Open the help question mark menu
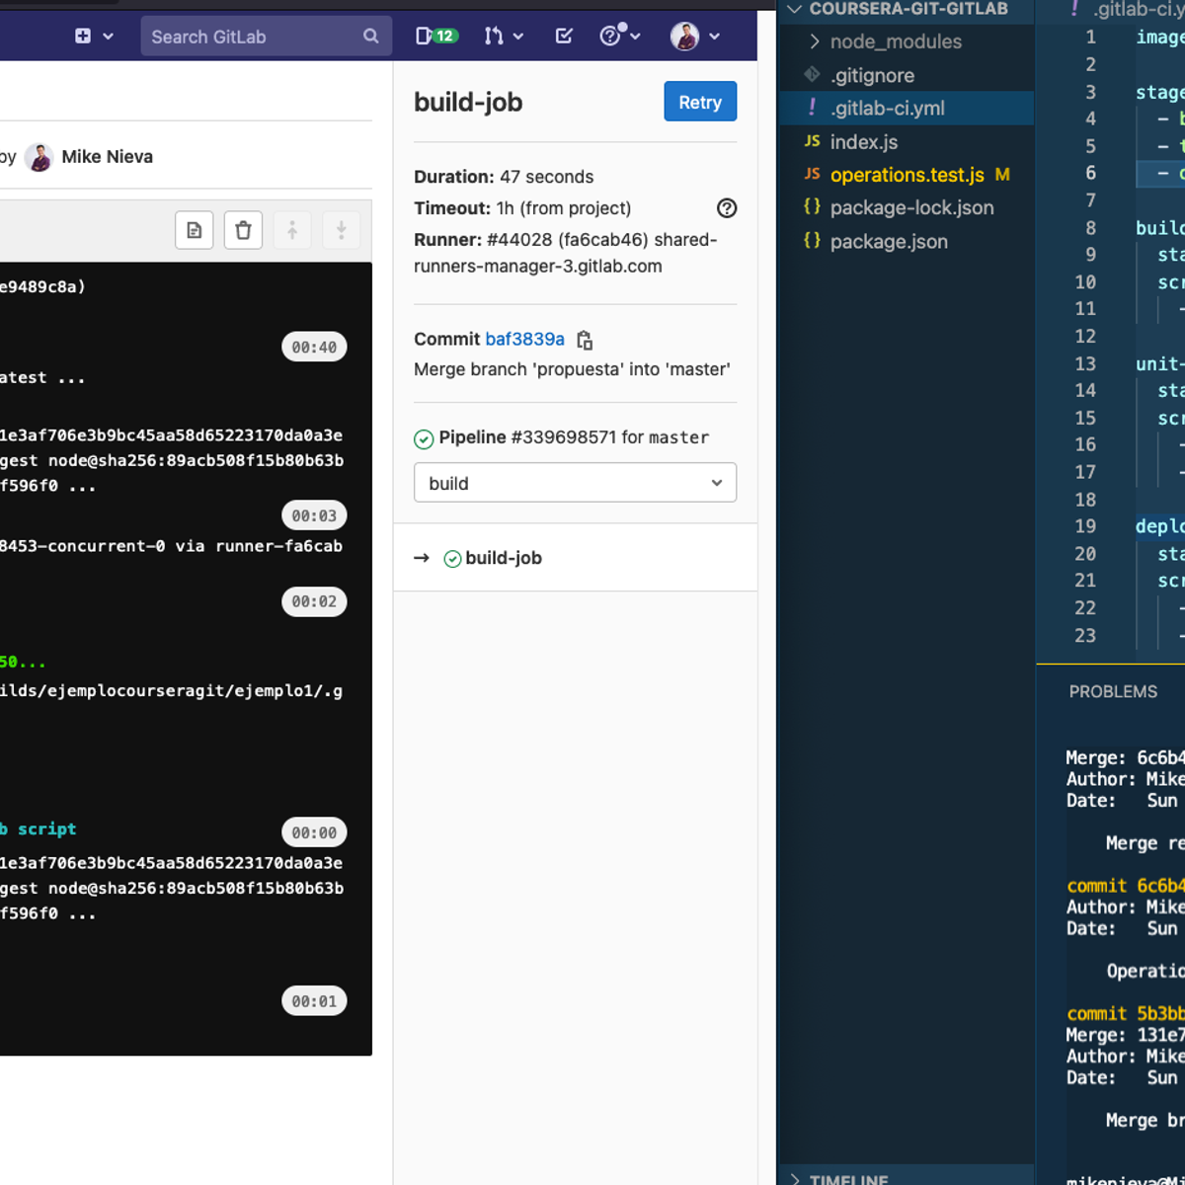This screenshot has width=1185, height=1185. coord(611,37)
